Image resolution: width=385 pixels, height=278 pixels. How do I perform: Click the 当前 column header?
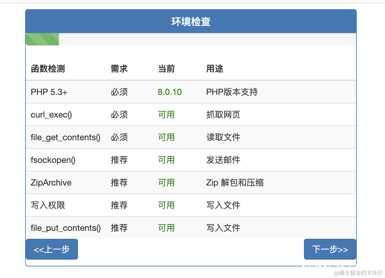(x=166, y=69)
